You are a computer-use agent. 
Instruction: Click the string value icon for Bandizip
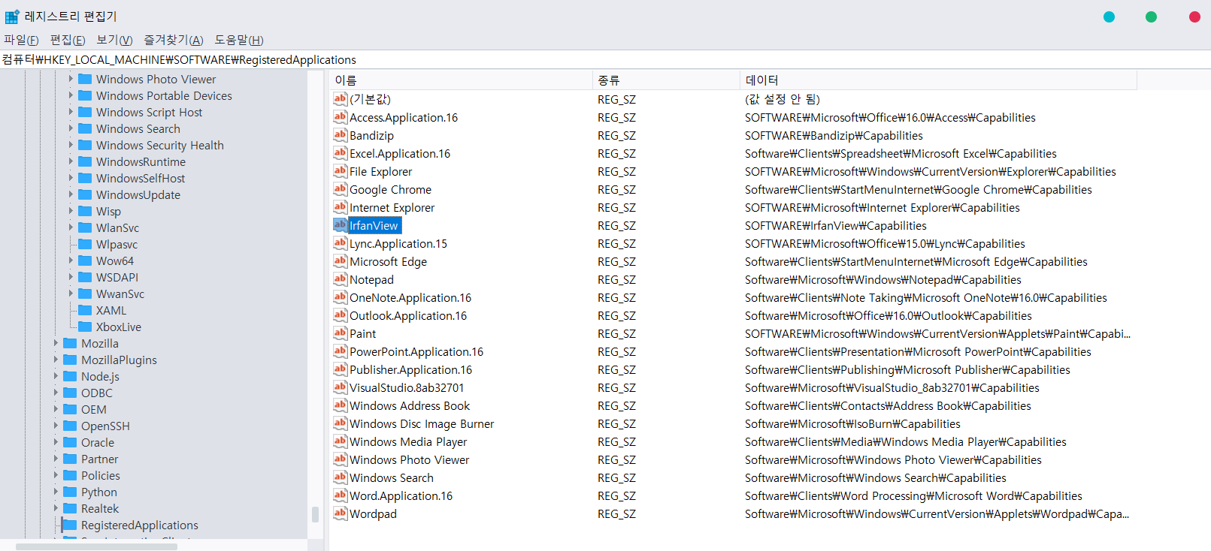(x=341, y=135)
